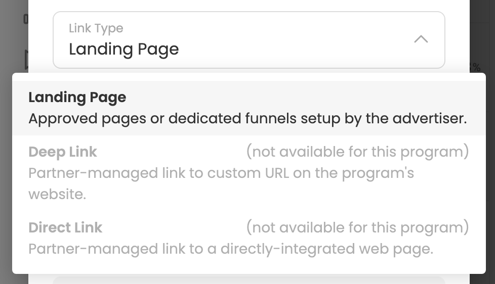Click the Landing Page option description
The height and width of the screenshot is (284, 495).
247,119
